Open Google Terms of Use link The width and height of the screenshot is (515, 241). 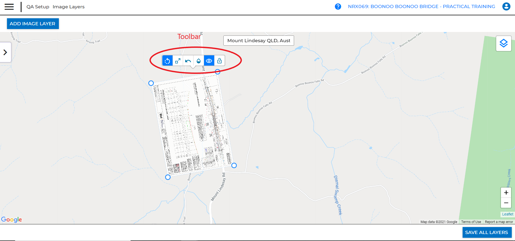click(471, 222)
